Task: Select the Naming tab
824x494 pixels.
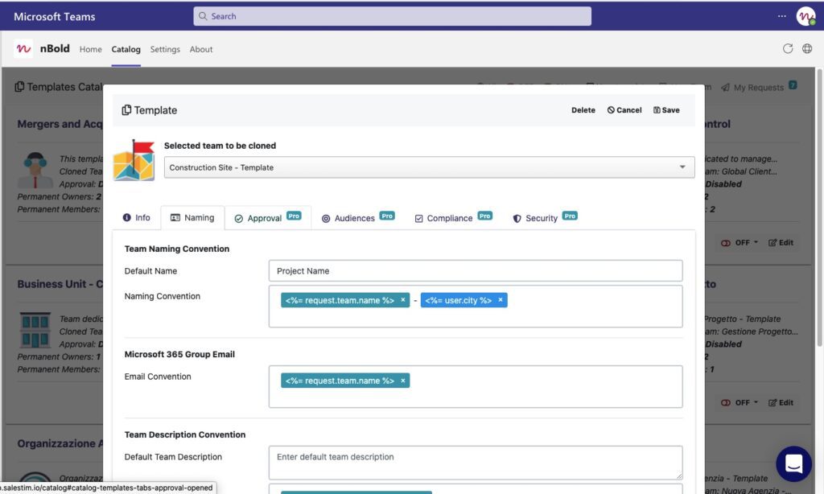Action: pyautogui.click(x=192, y=217)
